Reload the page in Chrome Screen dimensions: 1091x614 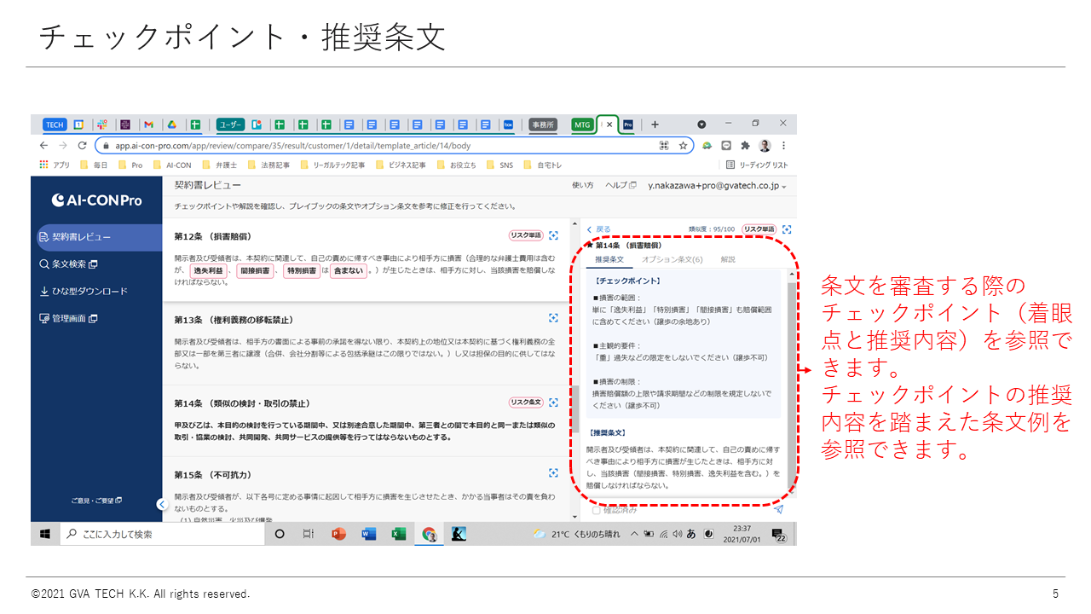click(83, 146)
